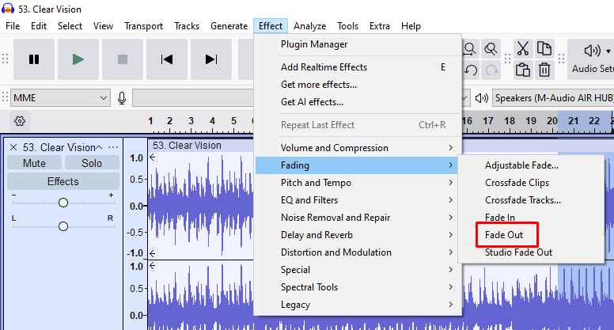The height and width of the screenshot is (330, 614).
Task: Close the open Effect menu
Action: point(270,26)
